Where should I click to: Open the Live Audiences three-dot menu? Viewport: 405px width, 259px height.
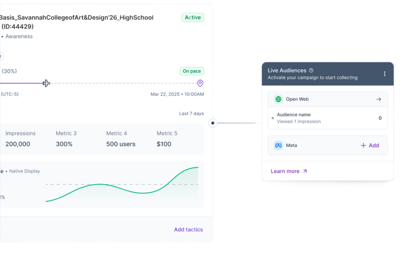pos(384,74)
